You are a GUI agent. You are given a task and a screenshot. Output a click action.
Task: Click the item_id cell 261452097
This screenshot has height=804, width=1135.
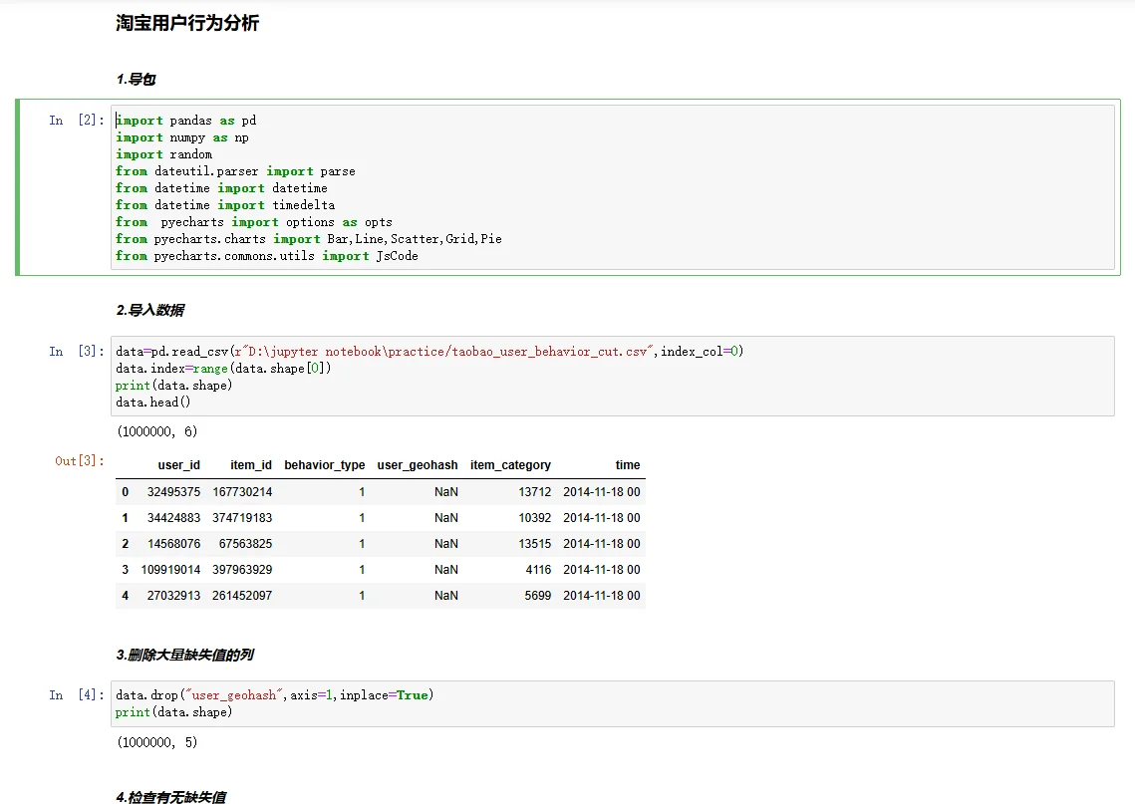[242, 596]
